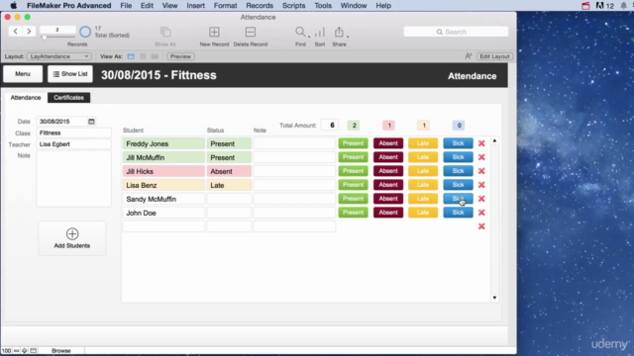Image resolution: width=634 pixels, height=356 pixels.
Task: Click status toolbar toggle icon in bottom bar
Action: pos(33,351)
